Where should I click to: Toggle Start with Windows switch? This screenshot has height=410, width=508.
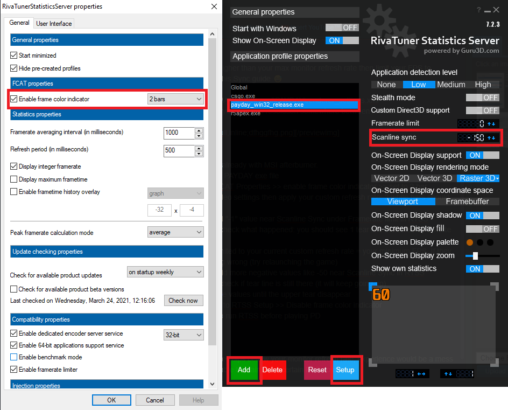coord(342,28)
